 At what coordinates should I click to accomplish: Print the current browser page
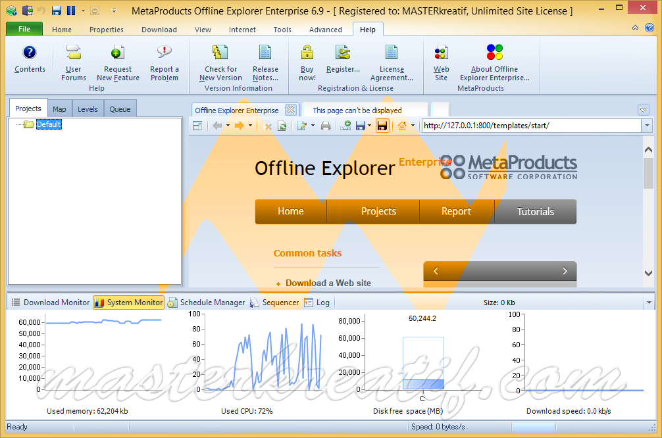coord(326,126)
